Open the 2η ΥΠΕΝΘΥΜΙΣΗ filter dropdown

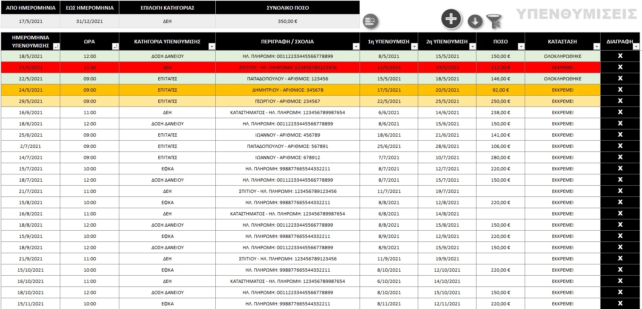click(x=472, y=47)
